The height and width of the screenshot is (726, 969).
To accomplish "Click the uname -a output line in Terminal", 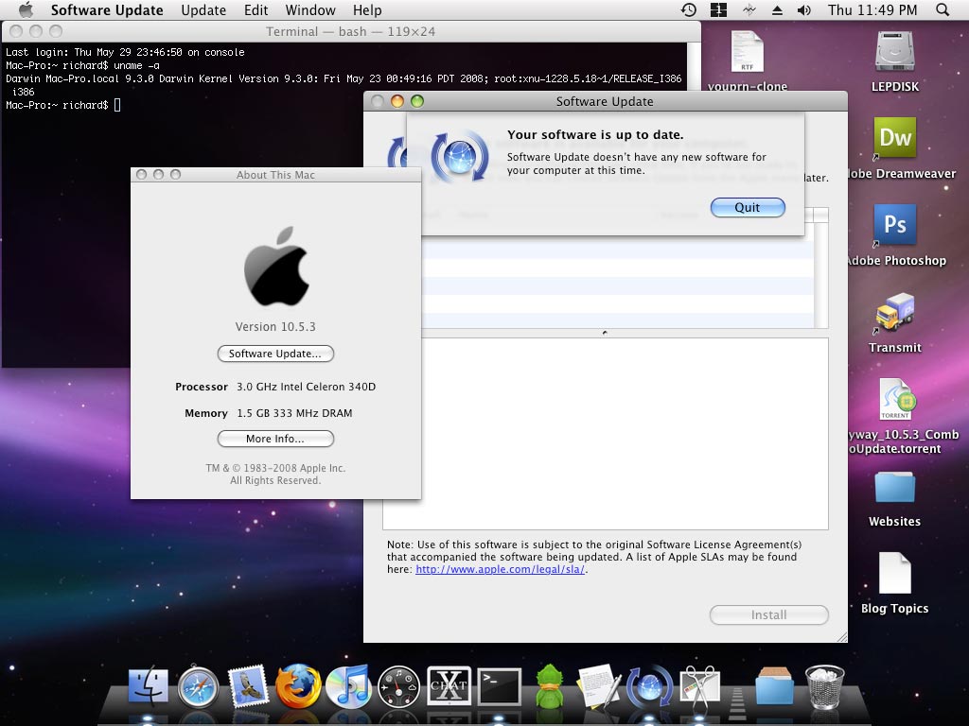I will point(344,85).
